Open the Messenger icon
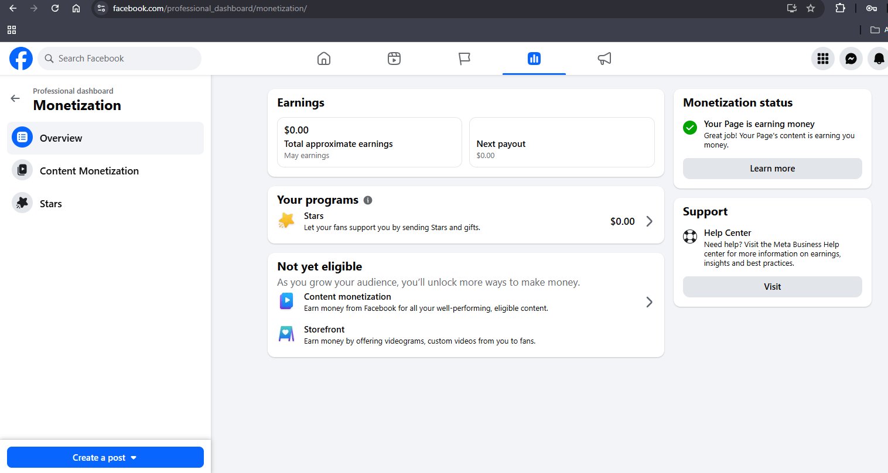888x473 pixels. [x=851, y=59]
